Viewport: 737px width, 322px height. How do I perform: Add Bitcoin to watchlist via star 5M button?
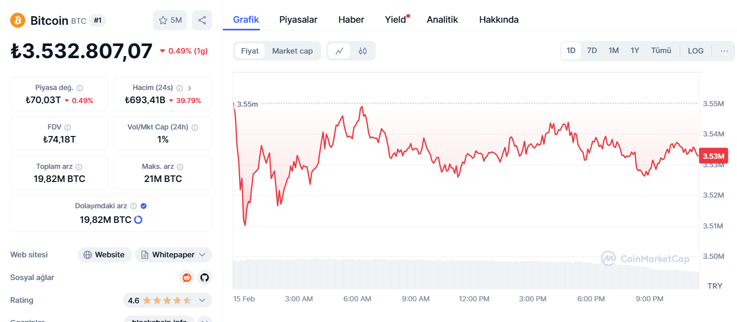point(170,20)
